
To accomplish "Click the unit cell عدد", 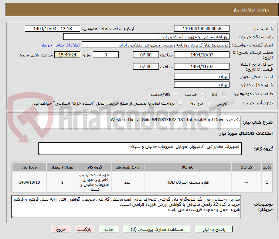I will click(x=127, y=182).
